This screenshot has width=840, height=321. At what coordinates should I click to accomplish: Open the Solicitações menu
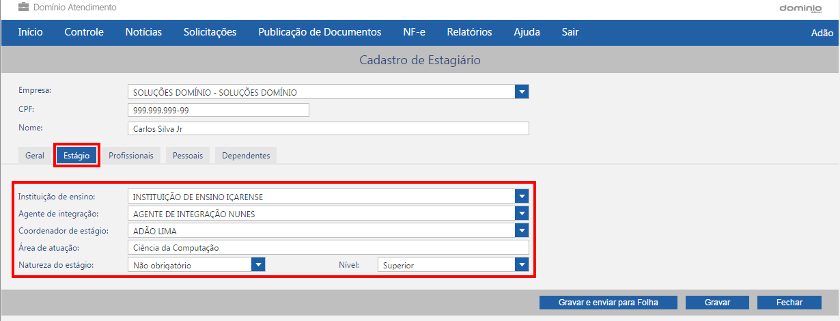pyautogui.click(x=210, y=32)
